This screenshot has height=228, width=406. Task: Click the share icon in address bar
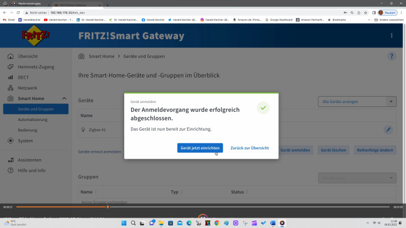click(x=358, y=12)
